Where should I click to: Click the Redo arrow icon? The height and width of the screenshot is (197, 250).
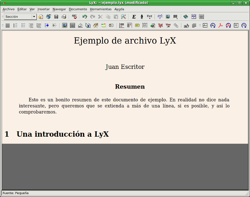click(x=92, y=16)
